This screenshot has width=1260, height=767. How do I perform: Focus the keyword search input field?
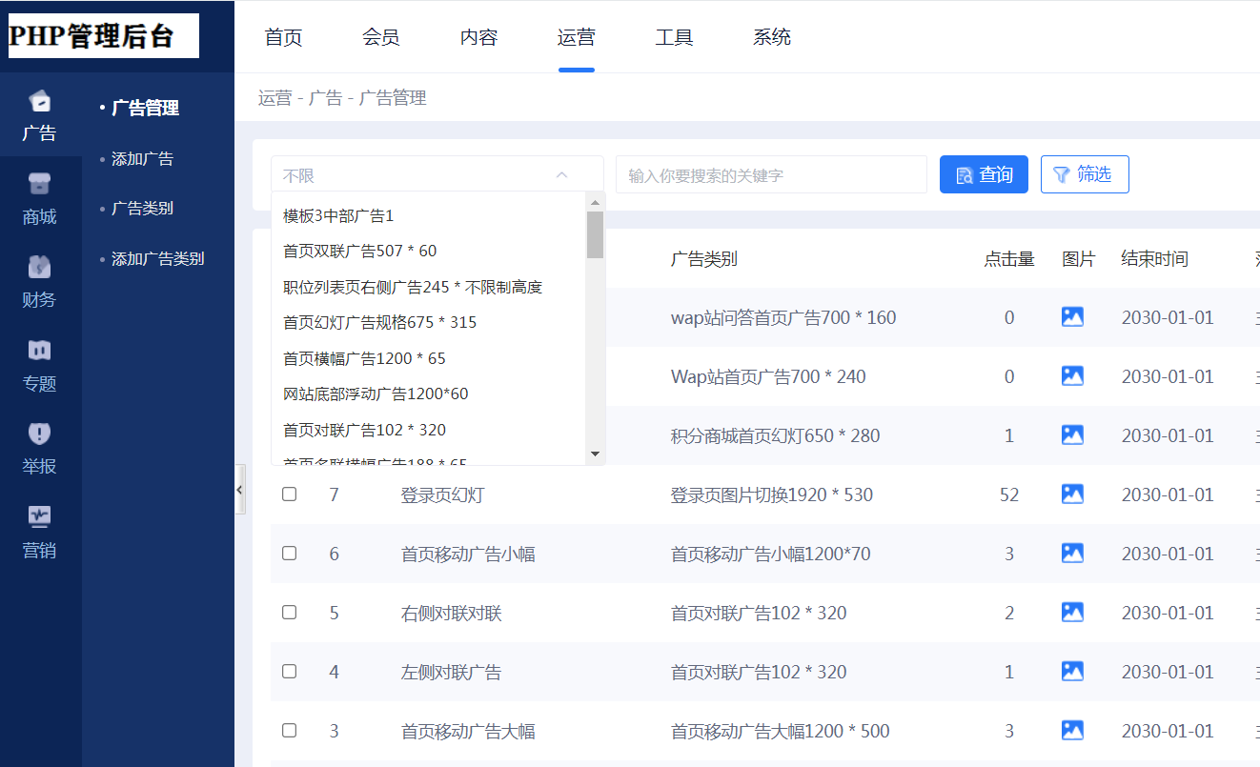coord(771,175)
